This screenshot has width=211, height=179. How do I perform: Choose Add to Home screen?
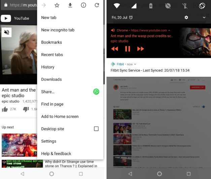(70, 116)
